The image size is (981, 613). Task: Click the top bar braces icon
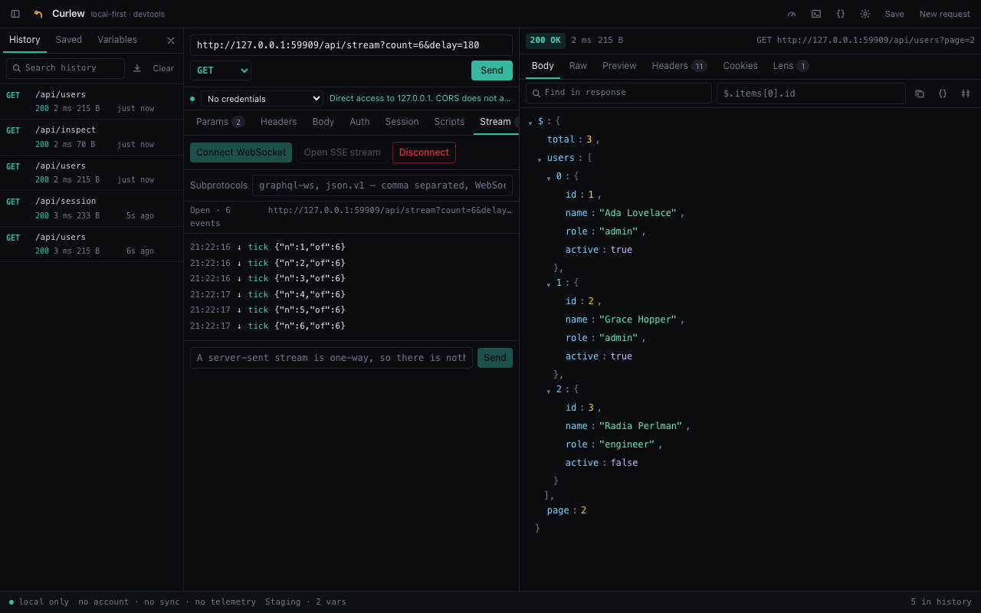coord(841,14)
